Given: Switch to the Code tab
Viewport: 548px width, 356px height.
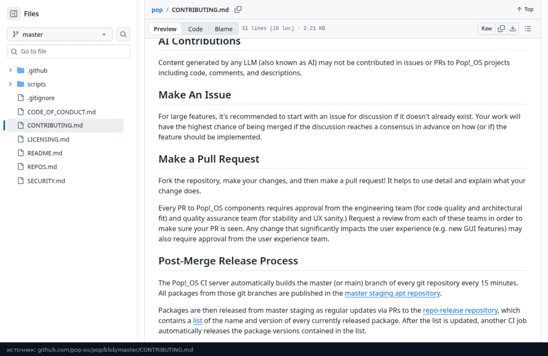Looking at the screenshot, I should tap(195, 29).
